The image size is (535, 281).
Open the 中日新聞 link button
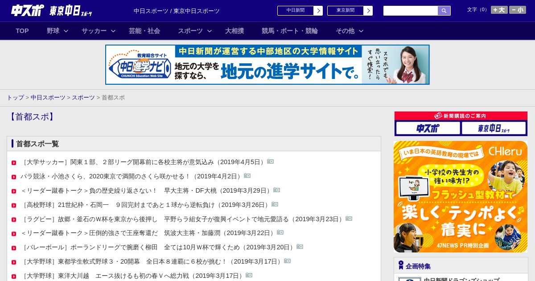point(300,11)
